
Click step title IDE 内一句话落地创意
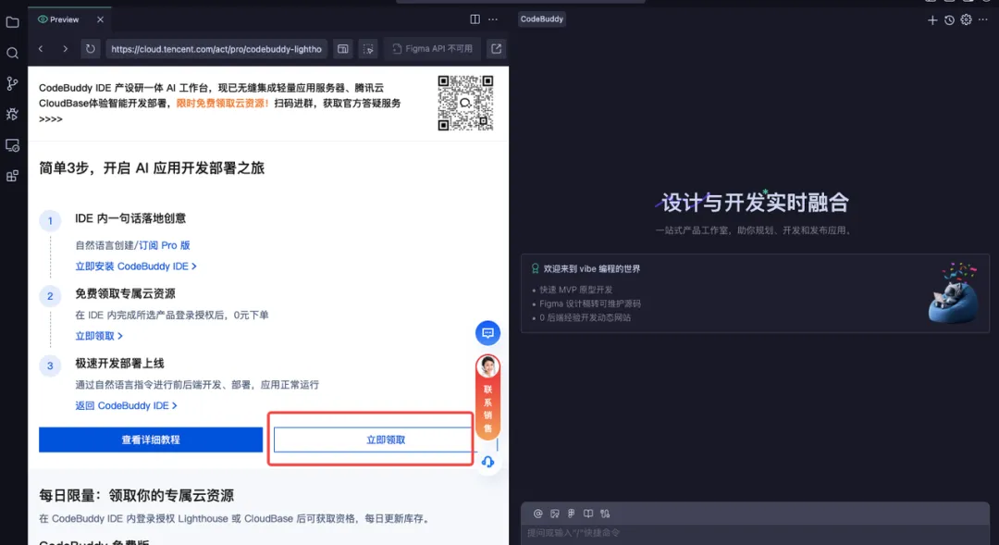[130, 218]
